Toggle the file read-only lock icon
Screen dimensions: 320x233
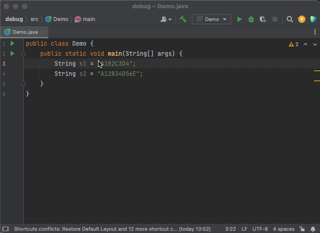coord(302,229)
